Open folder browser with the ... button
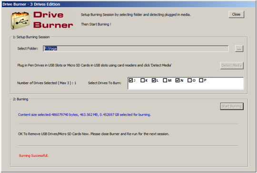The image size is (257, 173). click(x=239, y=48)
